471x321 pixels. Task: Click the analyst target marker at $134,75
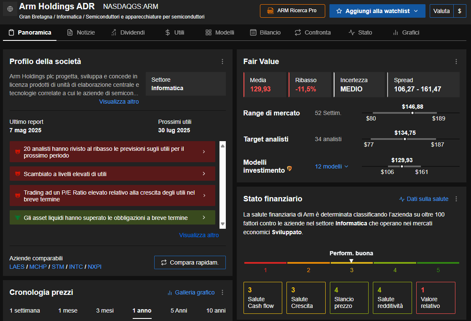[x=405, y=139]
